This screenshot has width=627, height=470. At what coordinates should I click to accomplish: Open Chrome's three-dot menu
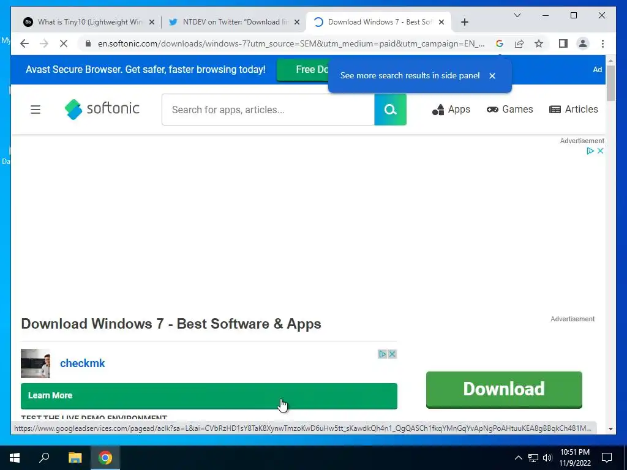point(603,43)
